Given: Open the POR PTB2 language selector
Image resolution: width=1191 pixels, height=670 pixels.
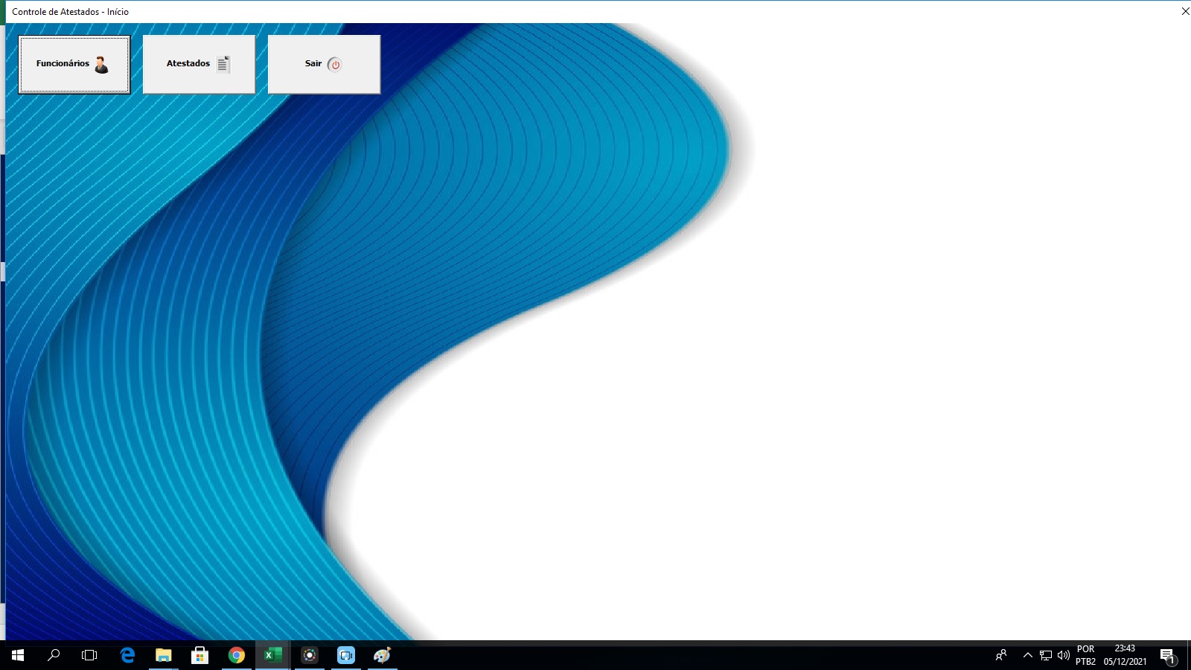Looking at the screenshot, I should tap(1085, 655).
